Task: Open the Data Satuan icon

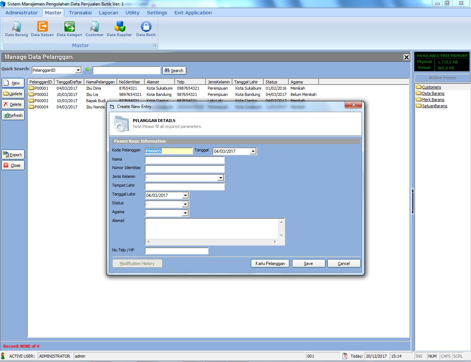Action: [x=42, y=29]
